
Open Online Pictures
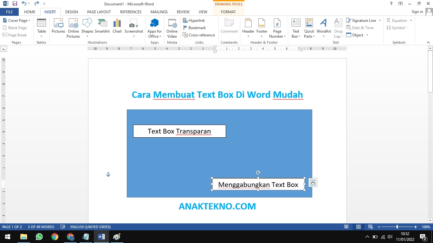(x=73, y=28)
